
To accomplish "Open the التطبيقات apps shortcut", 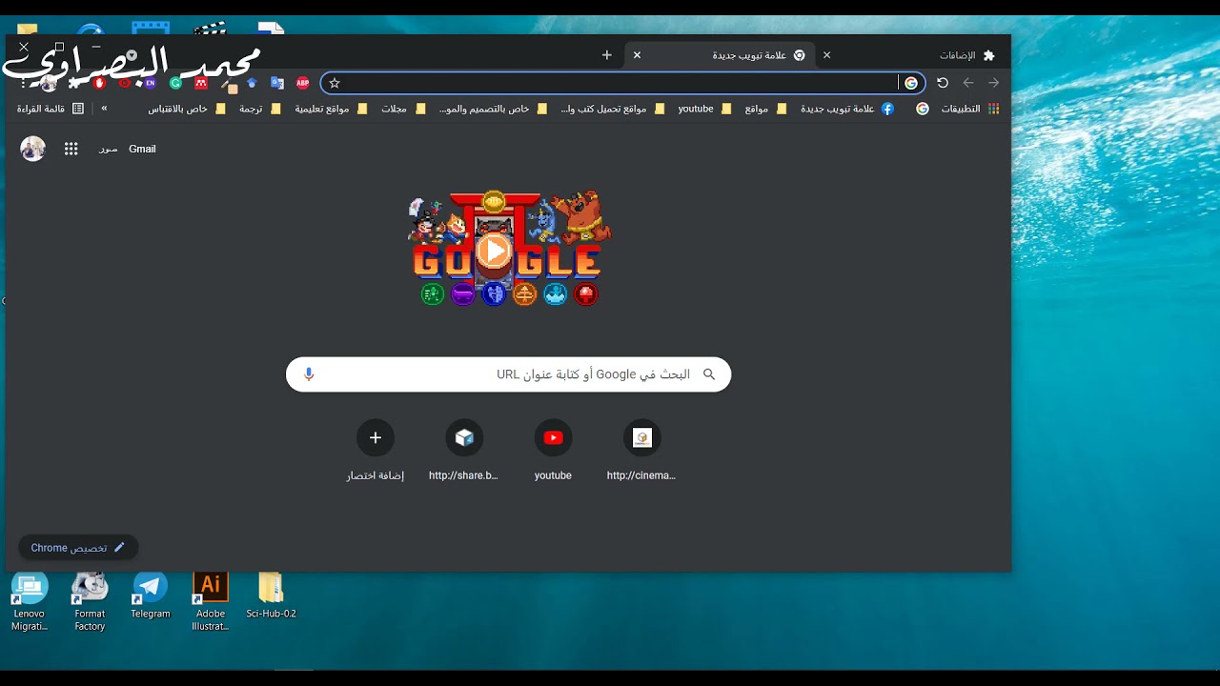I will click(x=970, y=109).
